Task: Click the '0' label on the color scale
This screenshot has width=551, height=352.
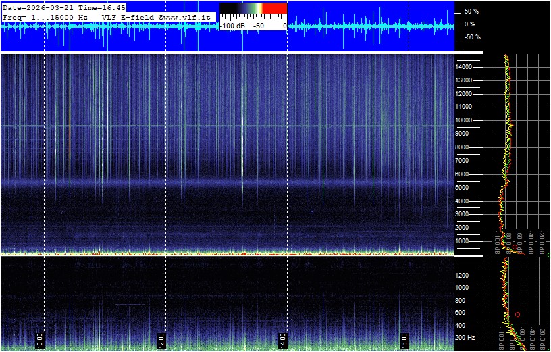Action: [x=284, y=26]
